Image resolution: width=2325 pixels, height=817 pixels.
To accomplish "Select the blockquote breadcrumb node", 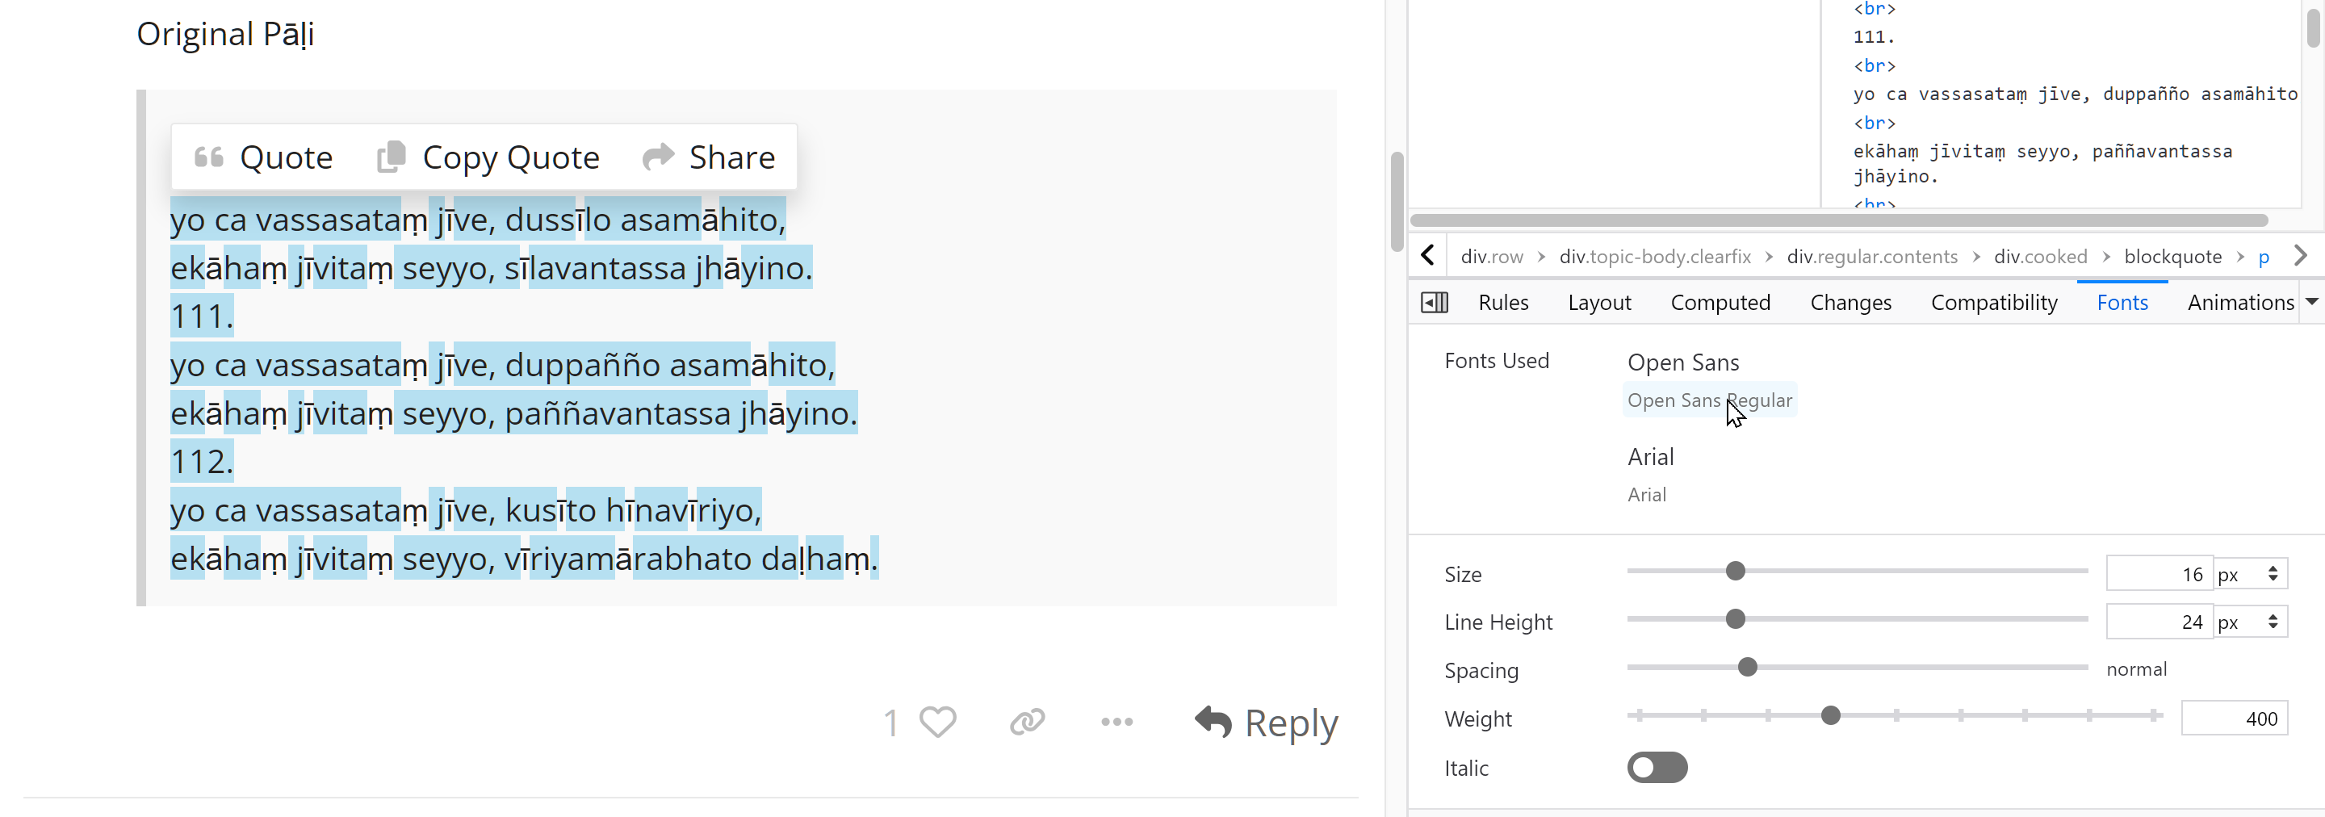I will (x=2172, y=257).
